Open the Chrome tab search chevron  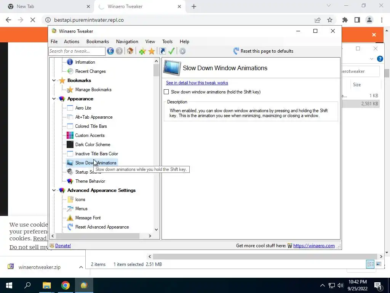(329, 5)
